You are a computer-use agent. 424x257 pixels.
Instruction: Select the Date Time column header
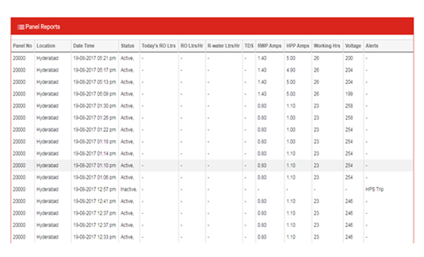(x=84, y=46)
